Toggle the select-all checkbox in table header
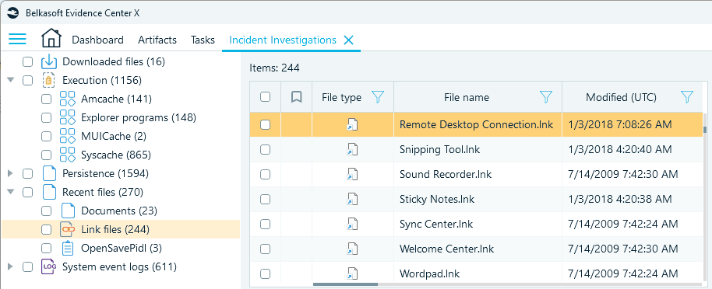The height and width of the screenshot is (289, 712). pyautogui.click(x=265, y=97)
